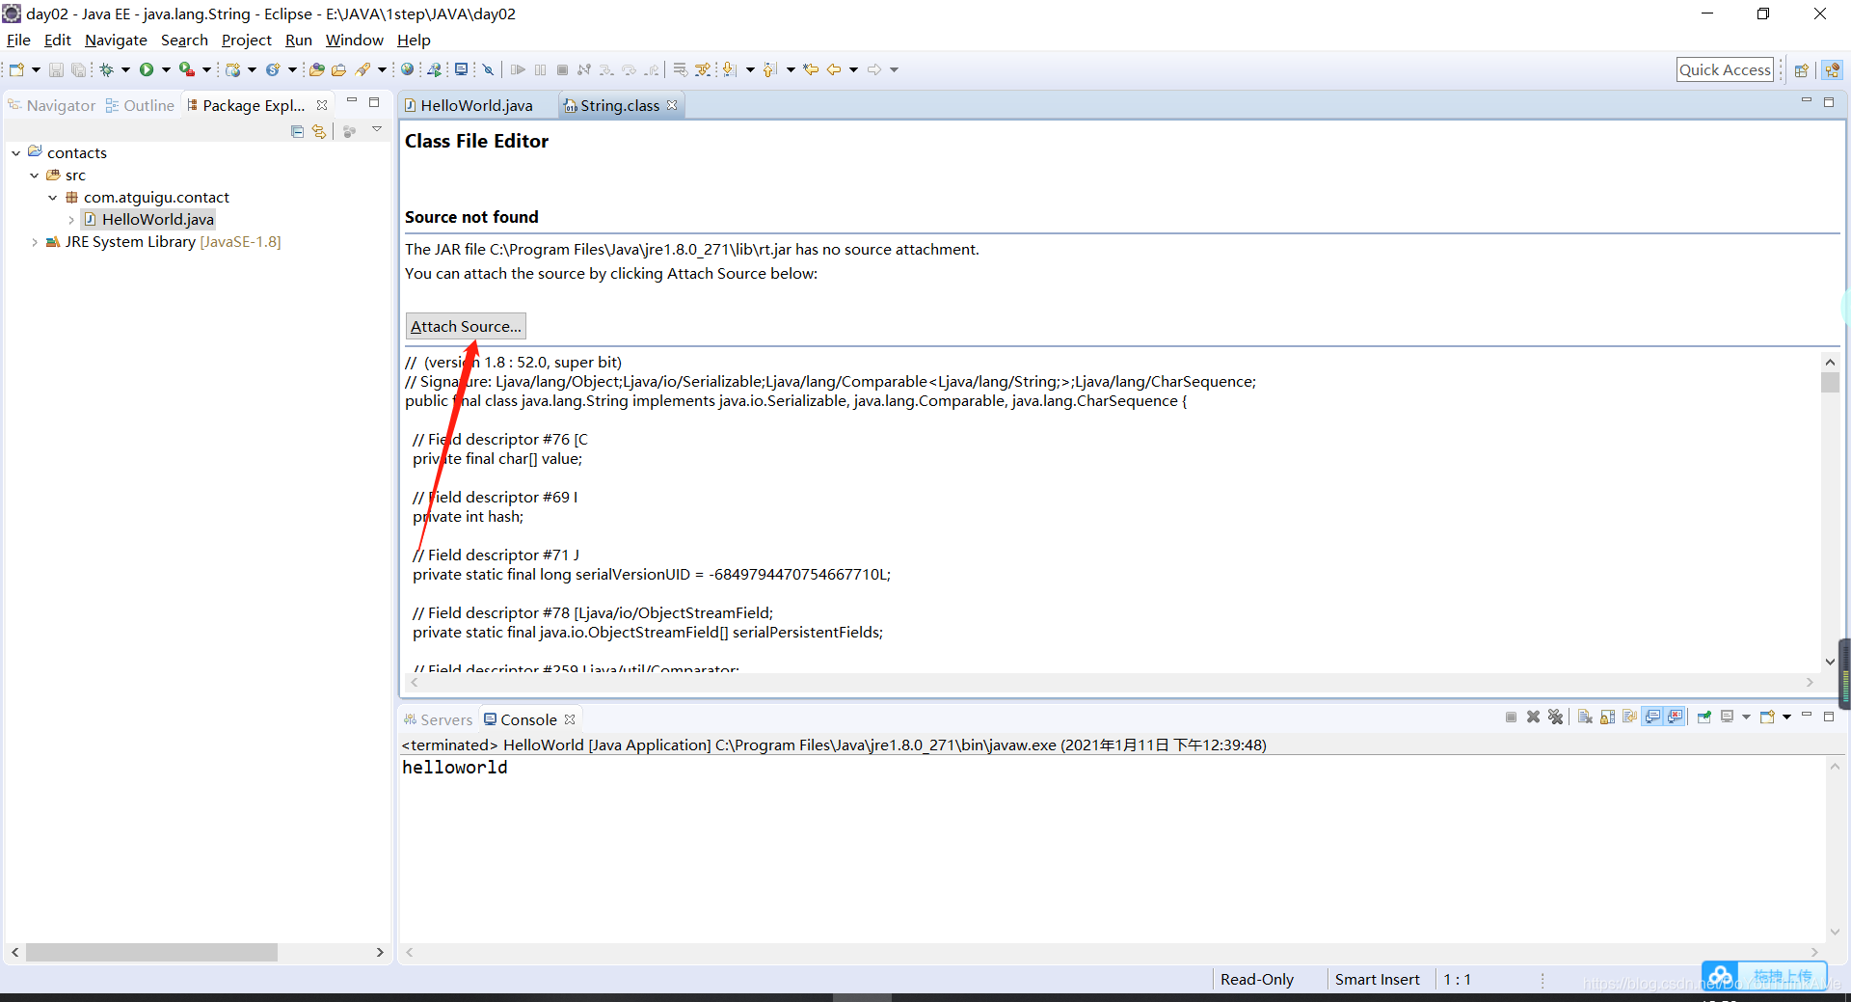
Task: Open the Back navigation history dropdown
Action: 853,69
